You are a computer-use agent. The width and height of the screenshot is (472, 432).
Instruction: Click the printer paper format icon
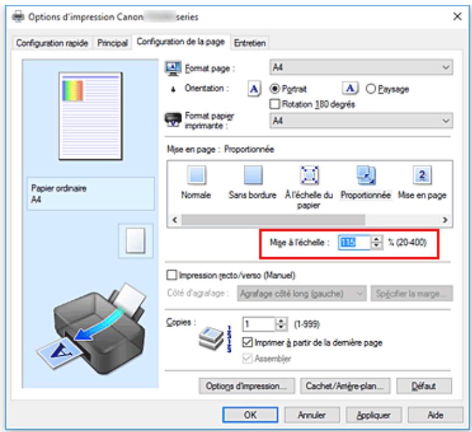coord(173,119)
